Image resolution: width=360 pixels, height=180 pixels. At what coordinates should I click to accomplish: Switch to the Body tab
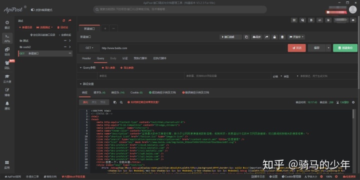pos(113,58)
